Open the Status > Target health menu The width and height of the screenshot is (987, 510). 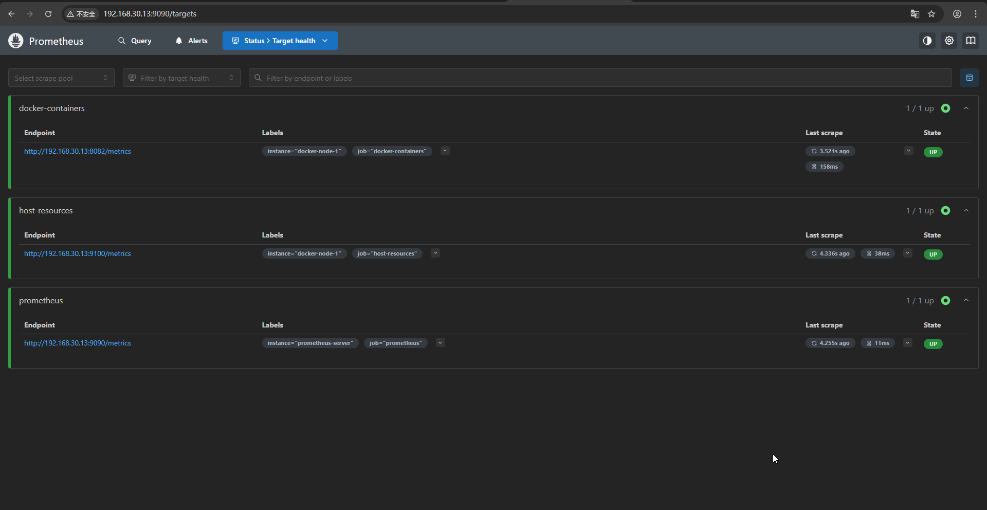point(280,41)
